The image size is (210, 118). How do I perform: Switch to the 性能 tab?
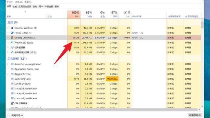[x=14, y=7]
